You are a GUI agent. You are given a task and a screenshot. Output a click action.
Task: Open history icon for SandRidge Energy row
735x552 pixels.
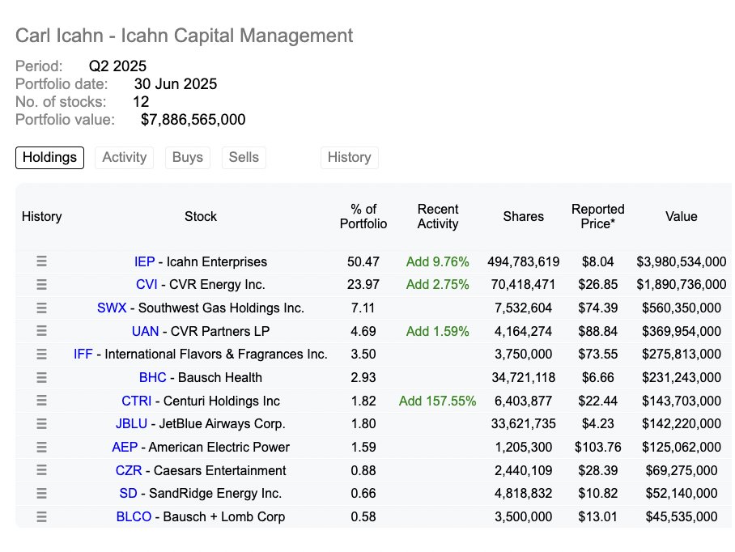(42, 494)
